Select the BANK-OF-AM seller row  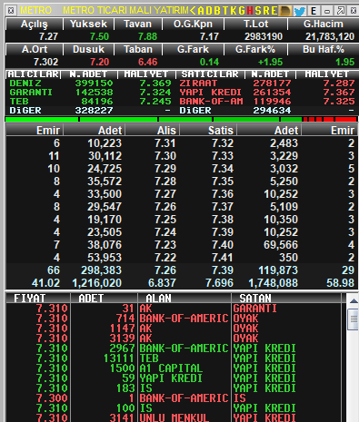coord(267,102)
